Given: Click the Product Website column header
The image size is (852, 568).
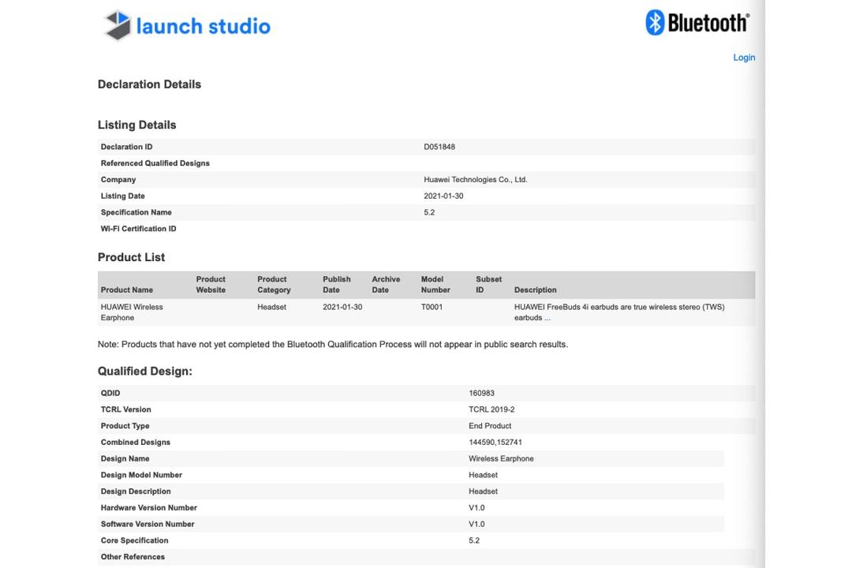Looking at the screenshot, I should [211, 284].
